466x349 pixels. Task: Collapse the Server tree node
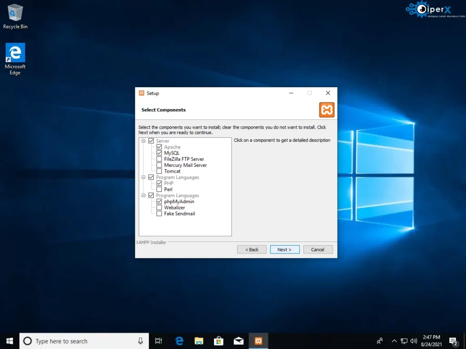(143, 141)
